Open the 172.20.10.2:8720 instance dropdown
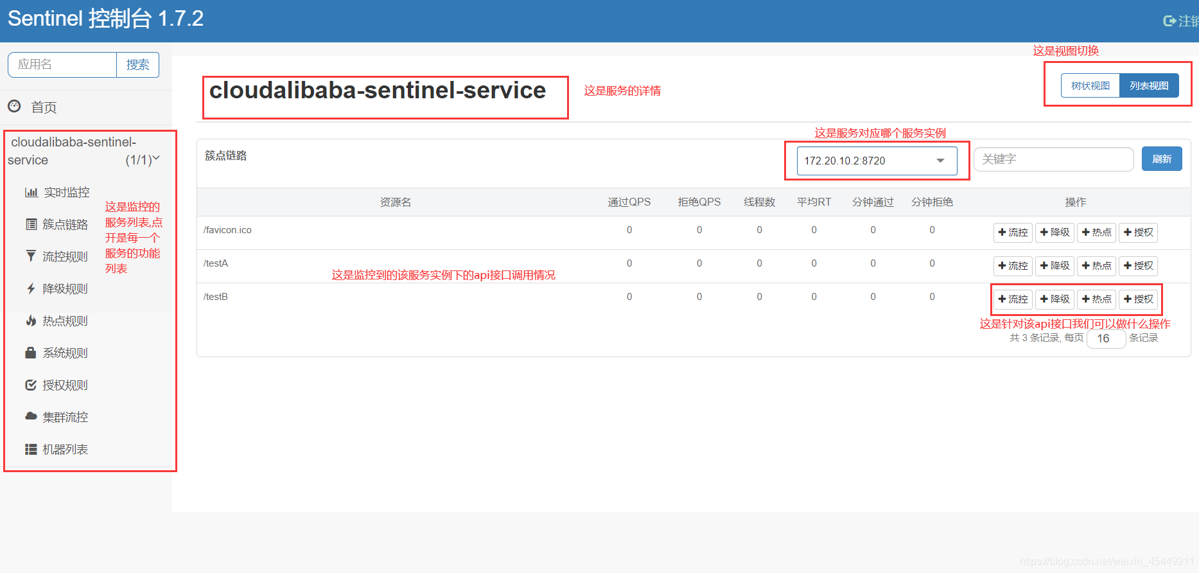This screenshot has width=1199, height=573. coord(877,161)
